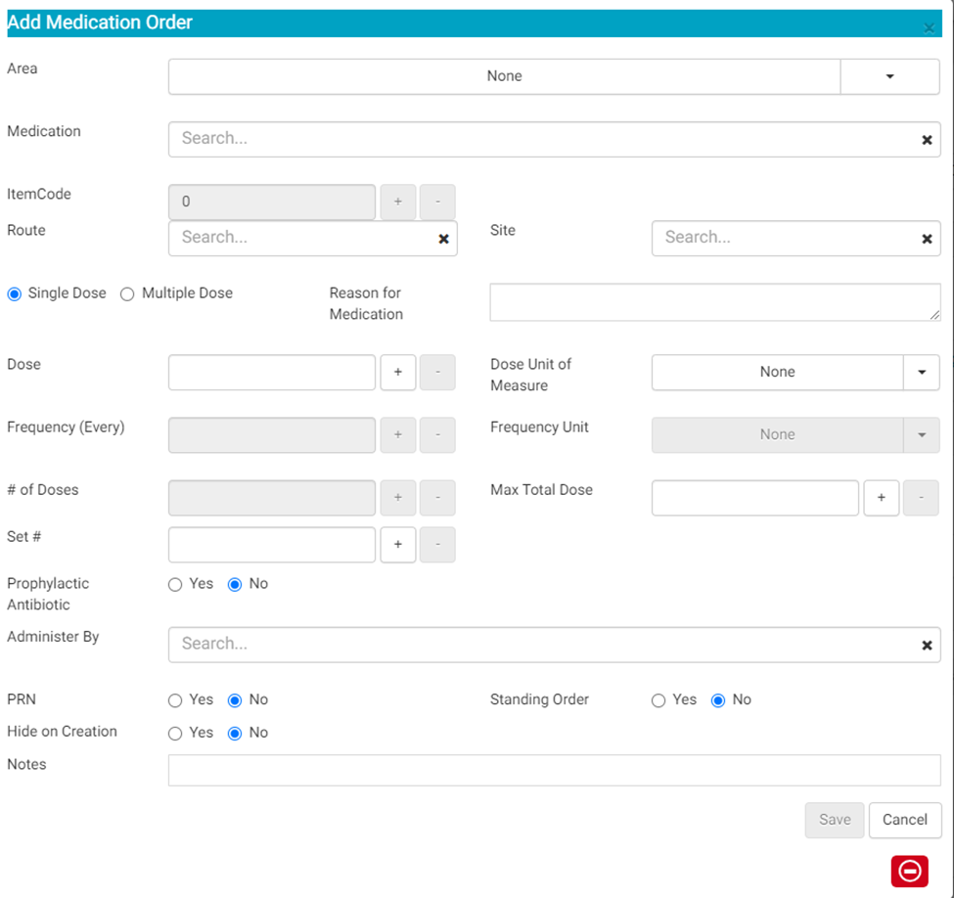954x898 pixels.
Task: Set PRN to Yes
Action: point(175,700)
